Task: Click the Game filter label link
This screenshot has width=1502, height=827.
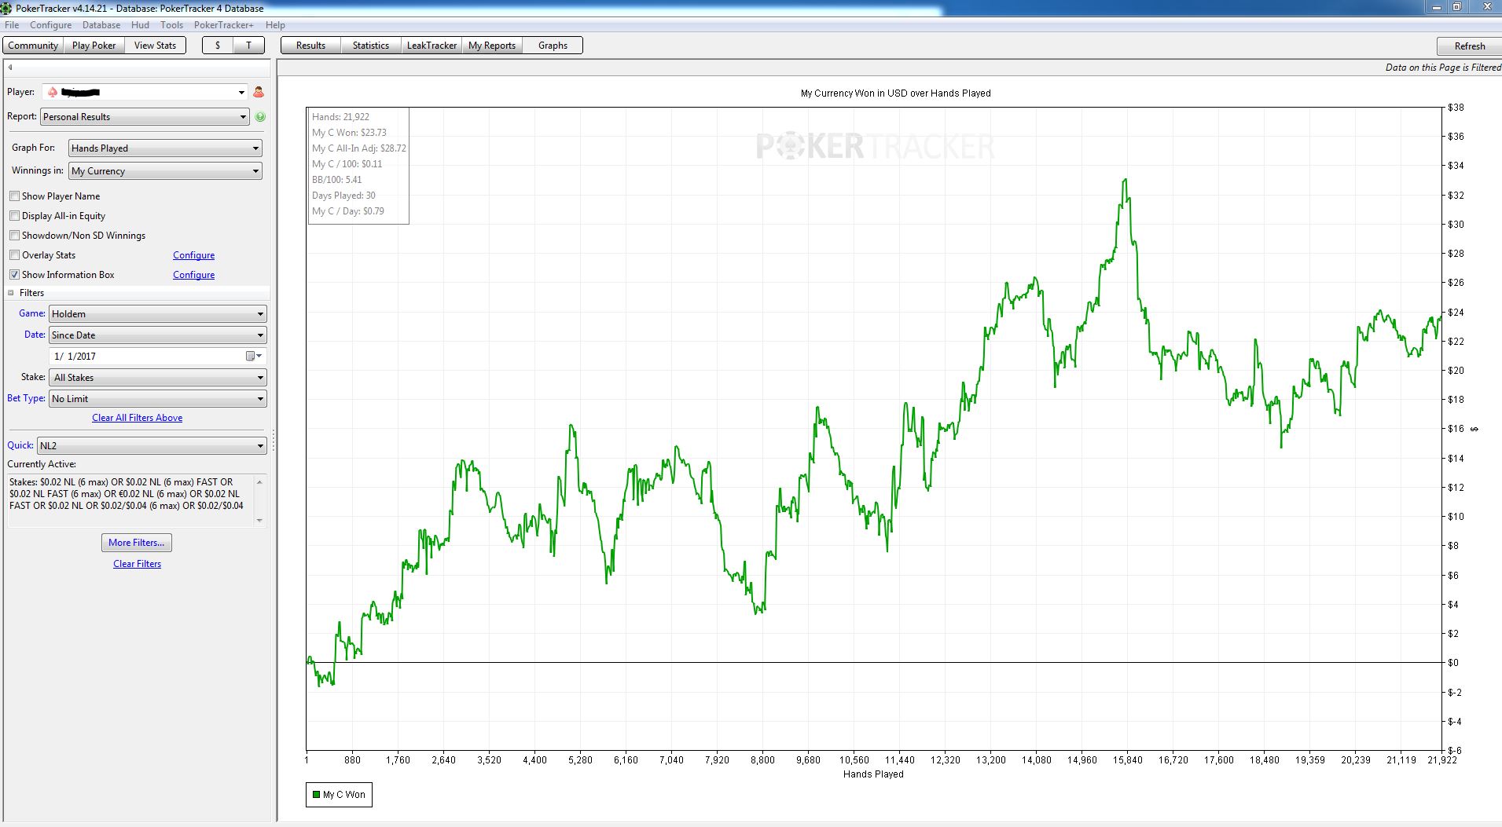Action: (x=31, y=313)
